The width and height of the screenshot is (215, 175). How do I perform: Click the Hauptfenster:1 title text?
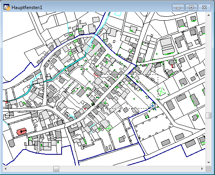click(27, 8)
